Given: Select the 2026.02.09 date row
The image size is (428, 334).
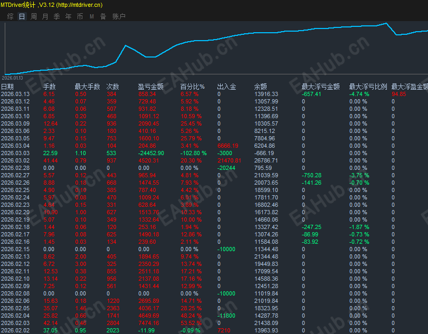Looking at the screenshot, I should click(15, 285).
